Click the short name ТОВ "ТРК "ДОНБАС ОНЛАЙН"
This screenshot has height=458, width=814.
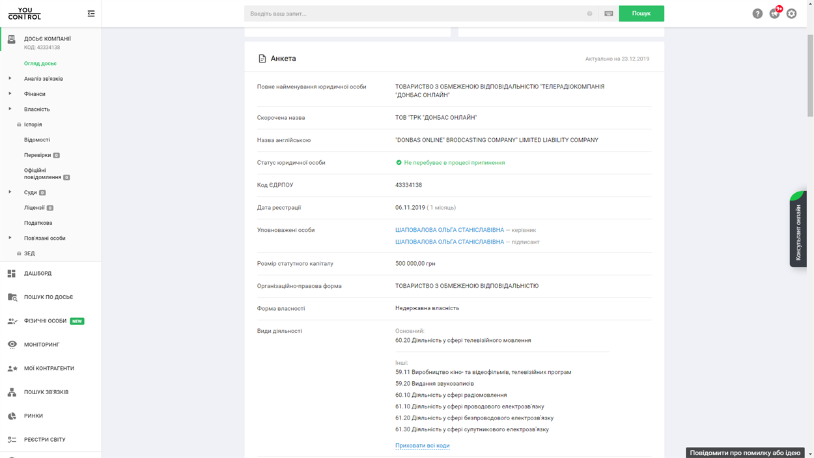coord(436,118)
